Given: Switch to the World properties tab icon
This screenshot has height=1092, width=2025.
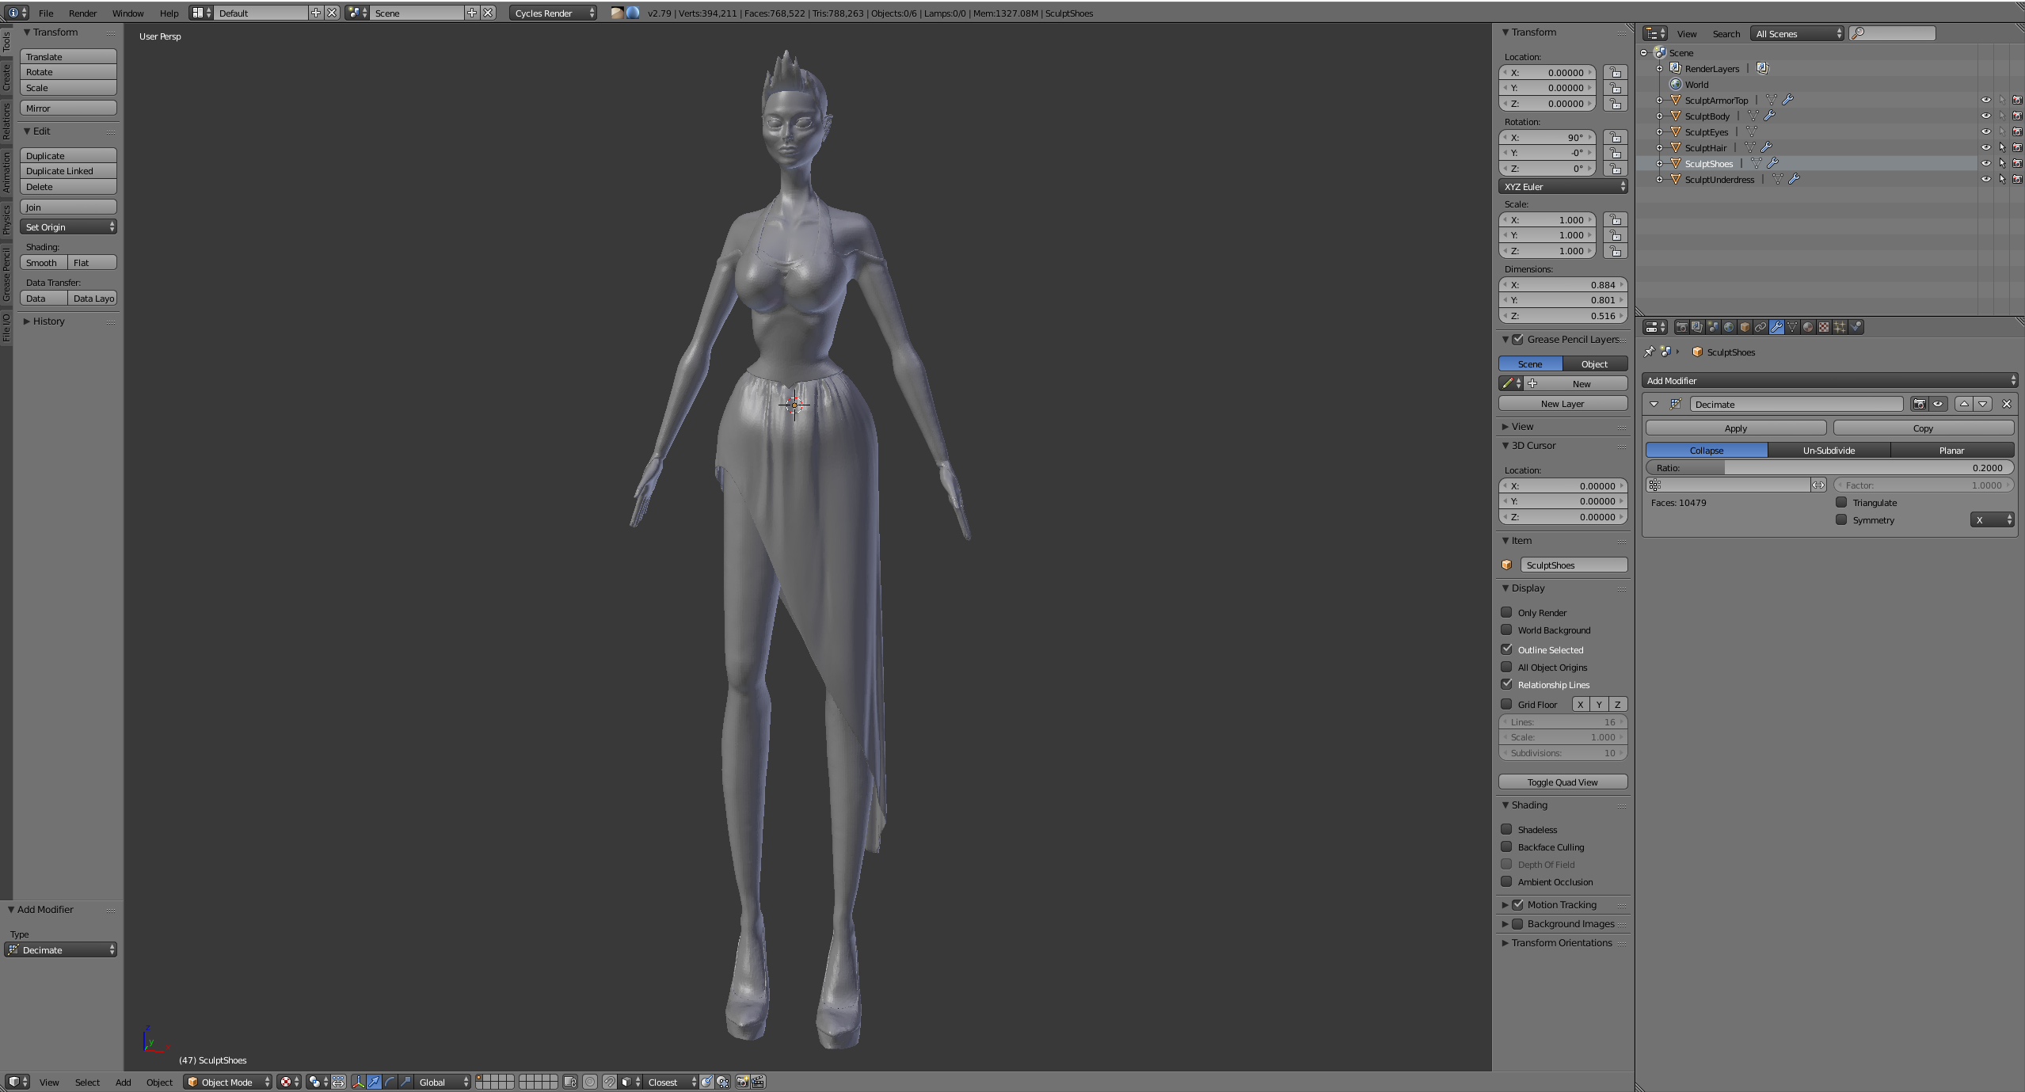Looking at the screenshot, I should point(1729,327).
